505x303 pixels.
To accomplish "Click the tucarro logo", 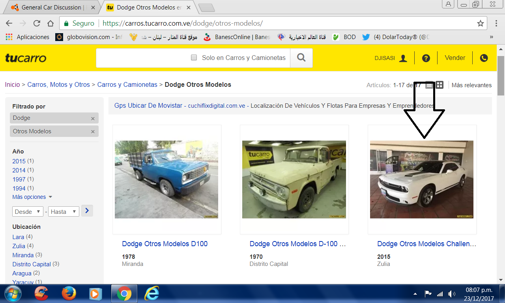I will [x=26, y=58].
